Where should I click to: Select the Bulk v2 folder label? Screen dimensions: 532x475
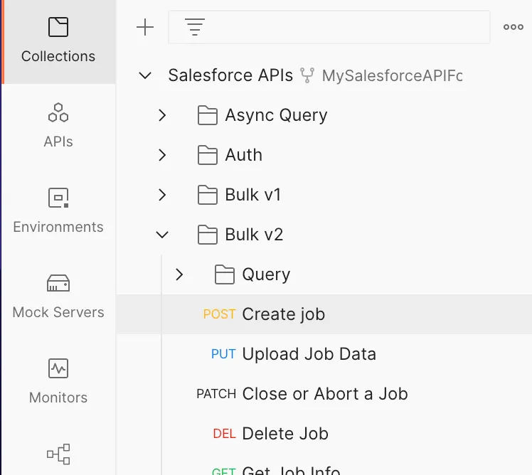254,235
